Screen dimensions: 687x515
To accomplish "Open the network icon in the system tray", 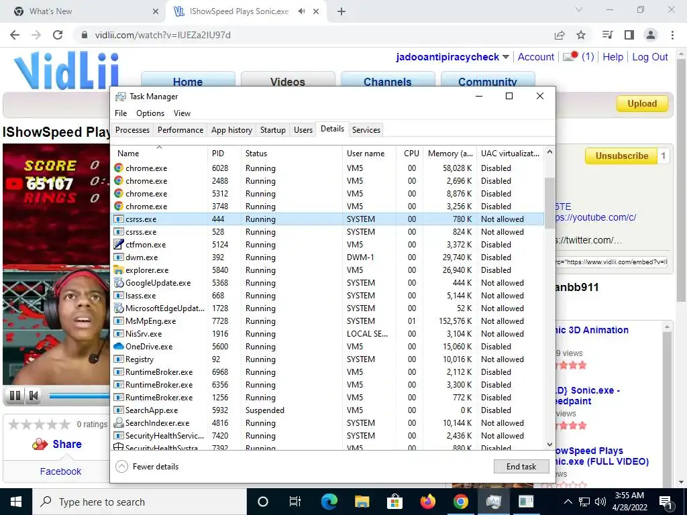I will pyautogui.click(x=584, y=502).
